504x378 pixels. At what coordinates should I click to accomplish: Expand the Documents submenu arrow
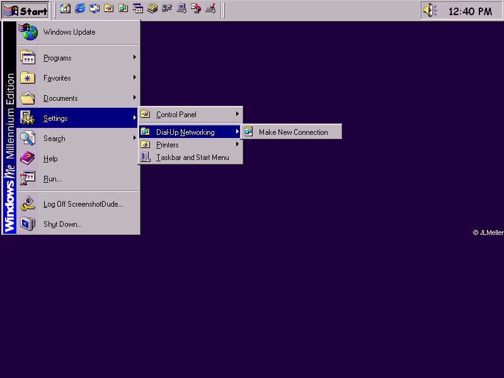(x=135, y=98)
